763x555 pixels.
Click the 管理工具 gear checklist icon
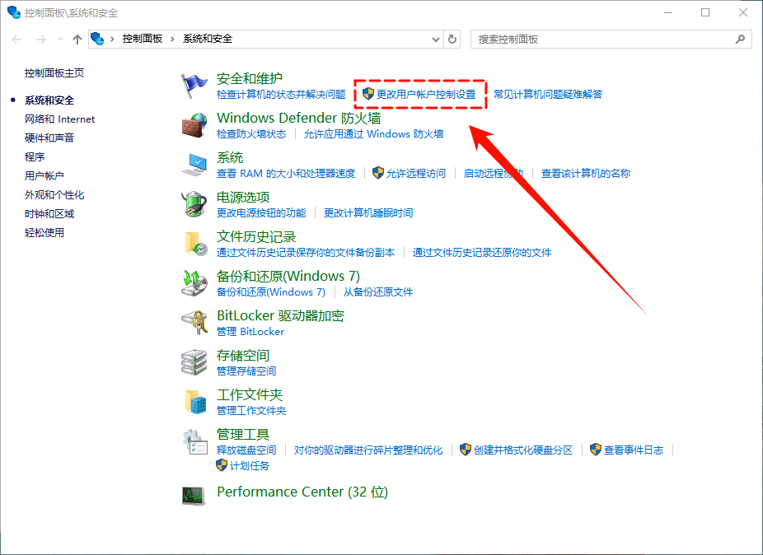[x=195, y=441]
